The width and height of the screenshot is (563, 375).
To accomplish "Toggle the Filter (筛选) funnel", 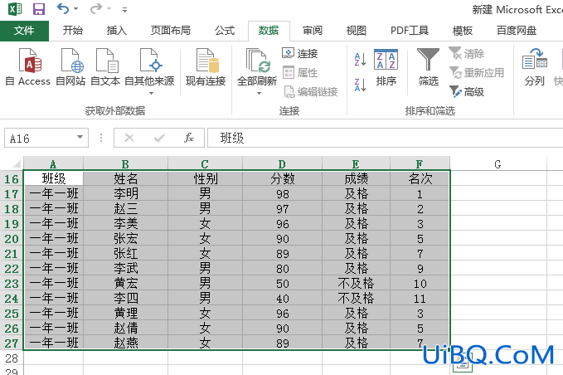I will coord(429,68).
